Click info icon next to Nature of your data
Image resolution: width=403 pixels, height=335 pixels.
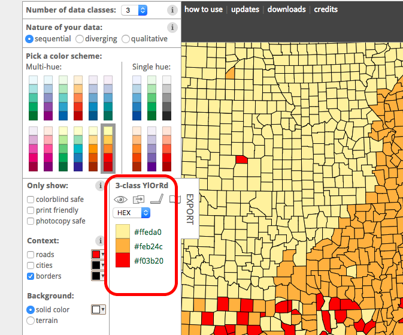(x=172, y=28)
